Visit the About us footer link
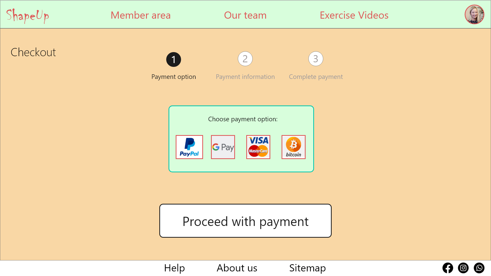 click(237, 268)
